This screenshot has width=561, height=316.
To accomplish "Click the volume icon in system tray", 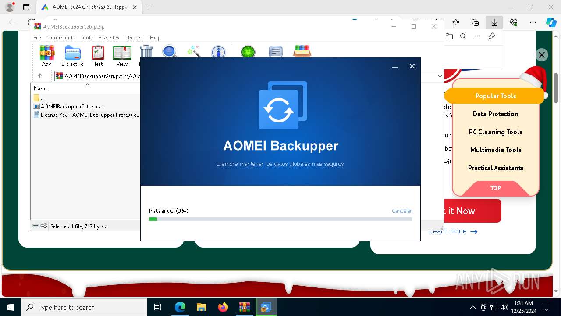I will [x=504, y=307].
